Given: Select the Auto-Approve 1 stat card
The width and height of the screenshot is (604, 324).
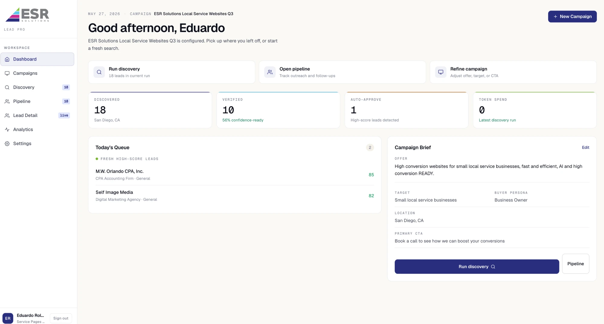Looking at the screenshot, I should click(406, 110).
